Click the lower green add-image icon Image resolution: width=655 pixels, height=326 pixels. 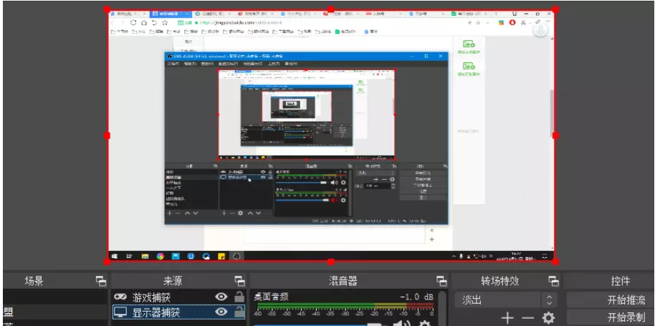point(469,66)
